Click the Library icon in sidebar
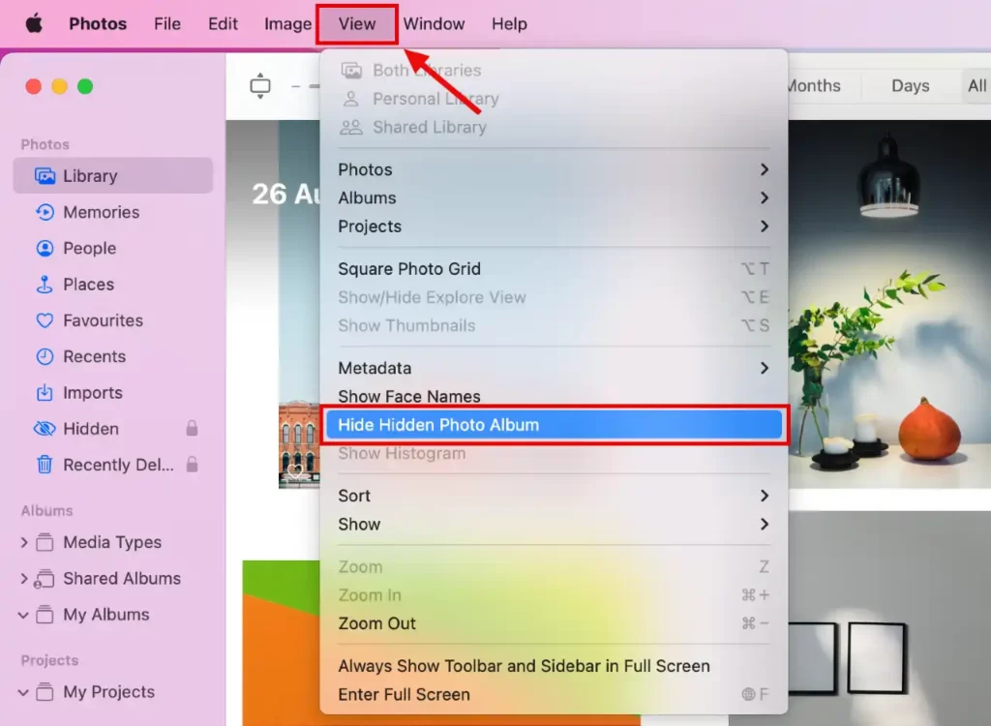 point(45,176)
